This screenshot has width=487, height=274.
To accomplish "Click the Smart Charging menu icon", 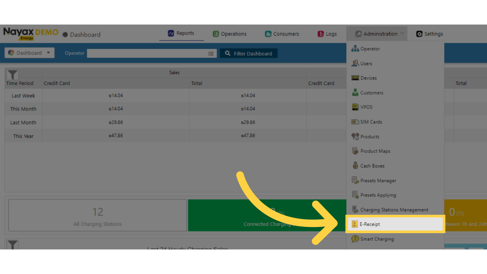I will [x=355, y=239].
